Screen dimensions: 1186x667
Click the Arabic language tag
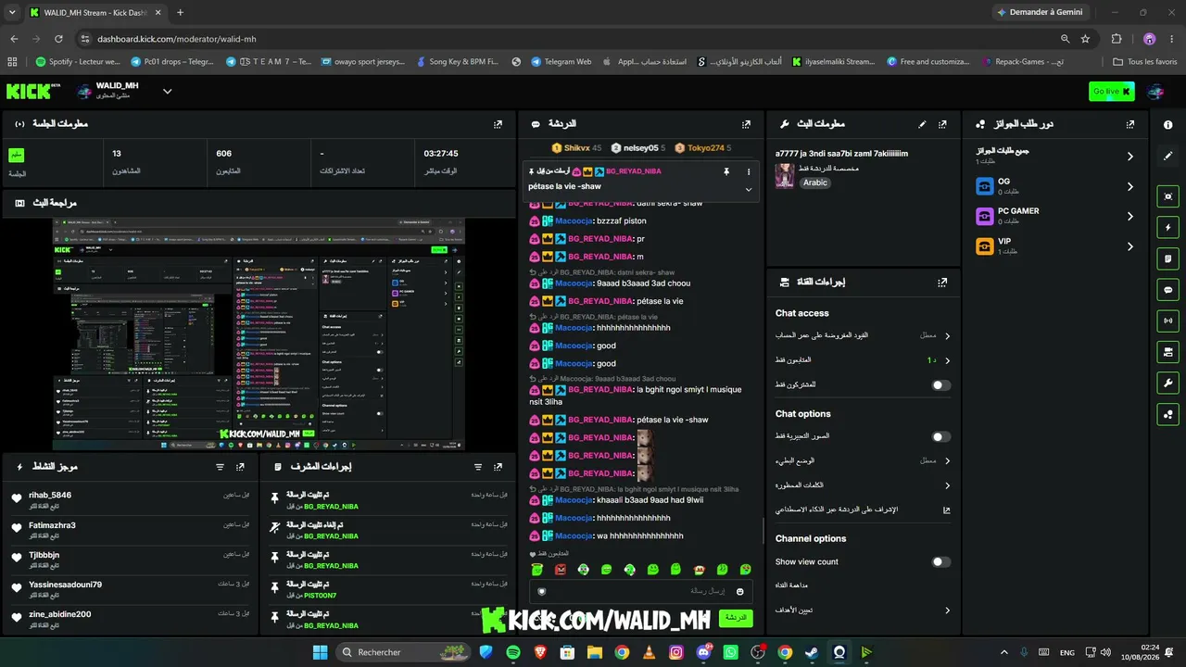(x=815, y=182)
